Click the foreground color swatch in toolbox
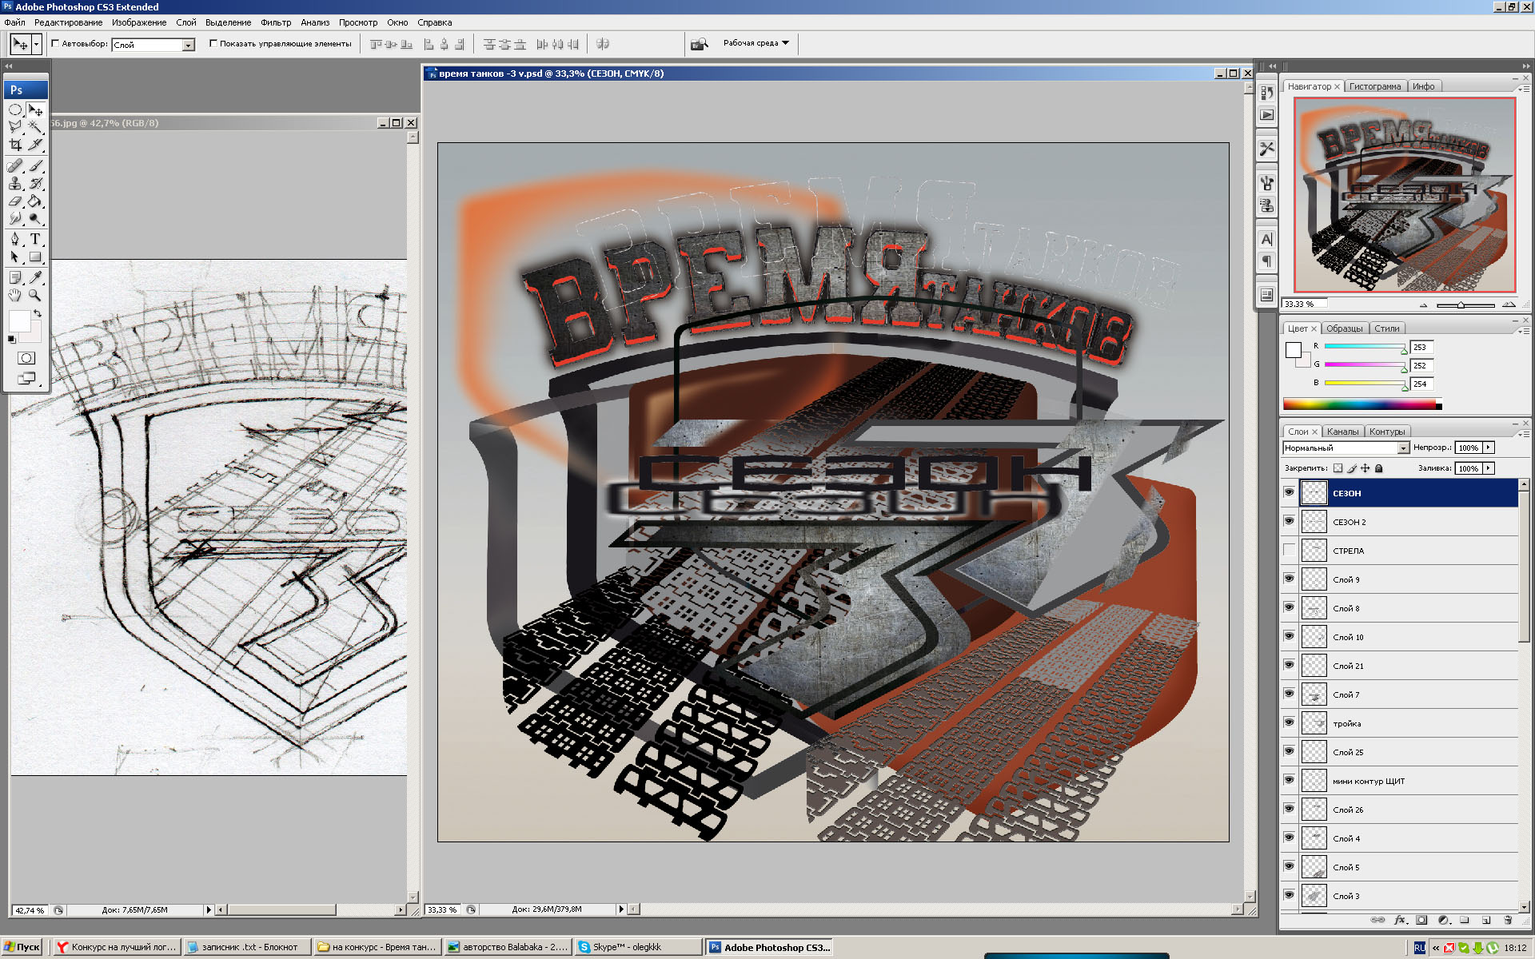The height and width of the screenshot is (959, 1535). point(18,320)
